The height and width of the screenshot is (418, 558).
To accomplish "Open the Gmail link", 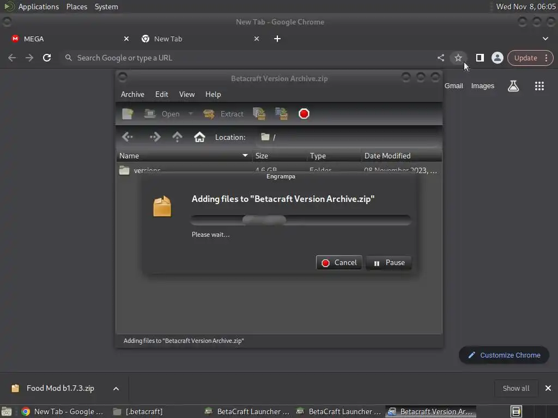I will pos(454,85).
